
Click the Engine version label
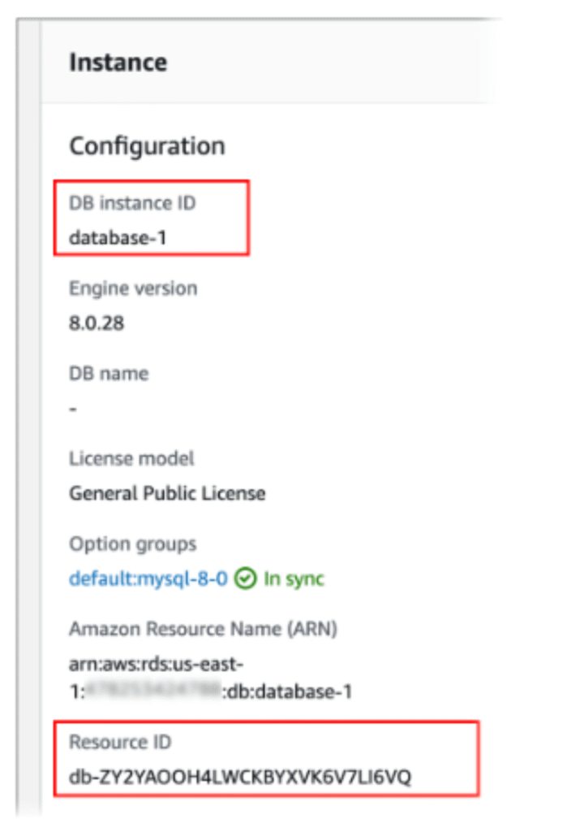[133, 288]
